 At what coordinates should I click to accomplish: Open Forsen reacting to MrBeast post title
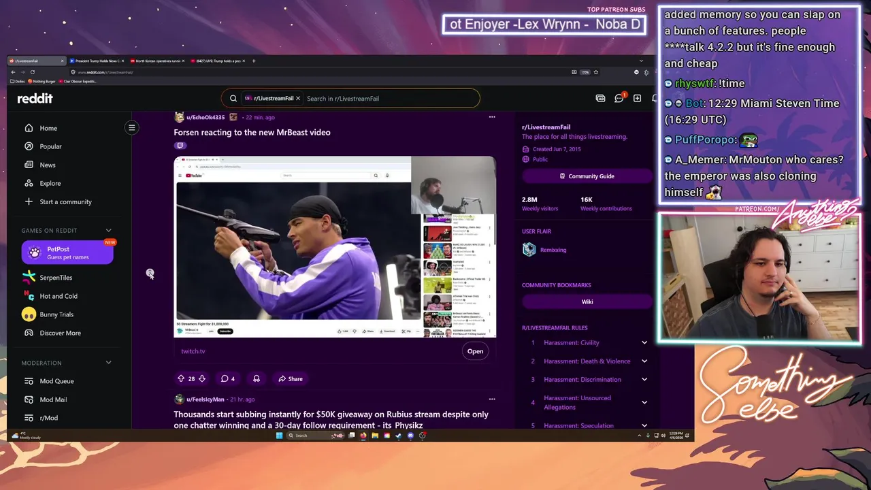[252, 132]
